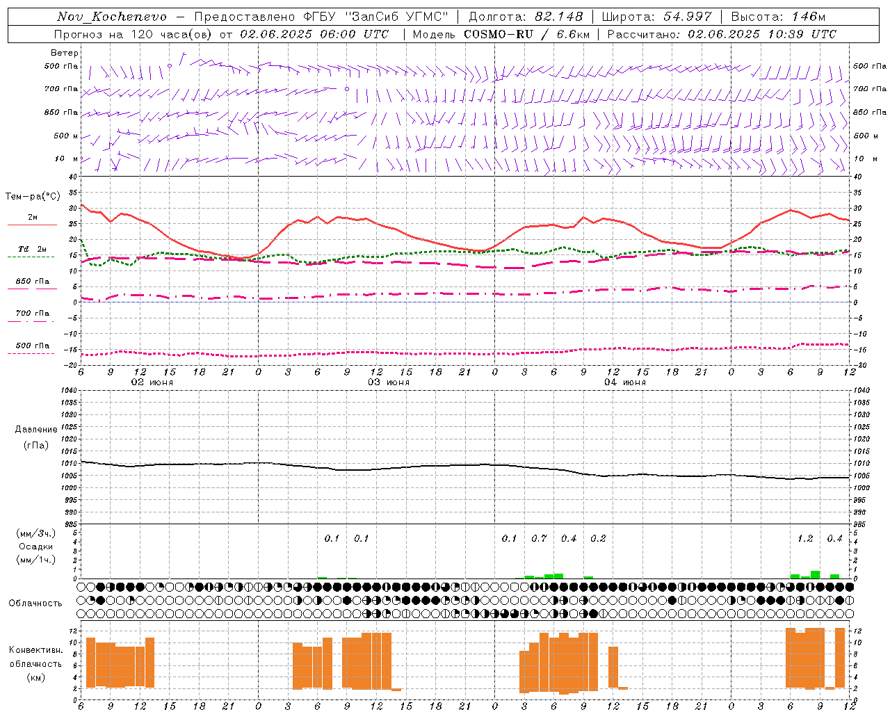This screenshot has width=890, height=712.
Task: Click the '500 гПа' entry in temperature legend
Action: coord(33,346)
